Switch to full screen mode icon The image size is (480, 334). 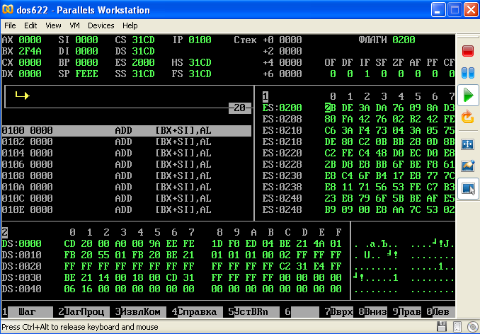pyautogui.click(x=468, y=144)
